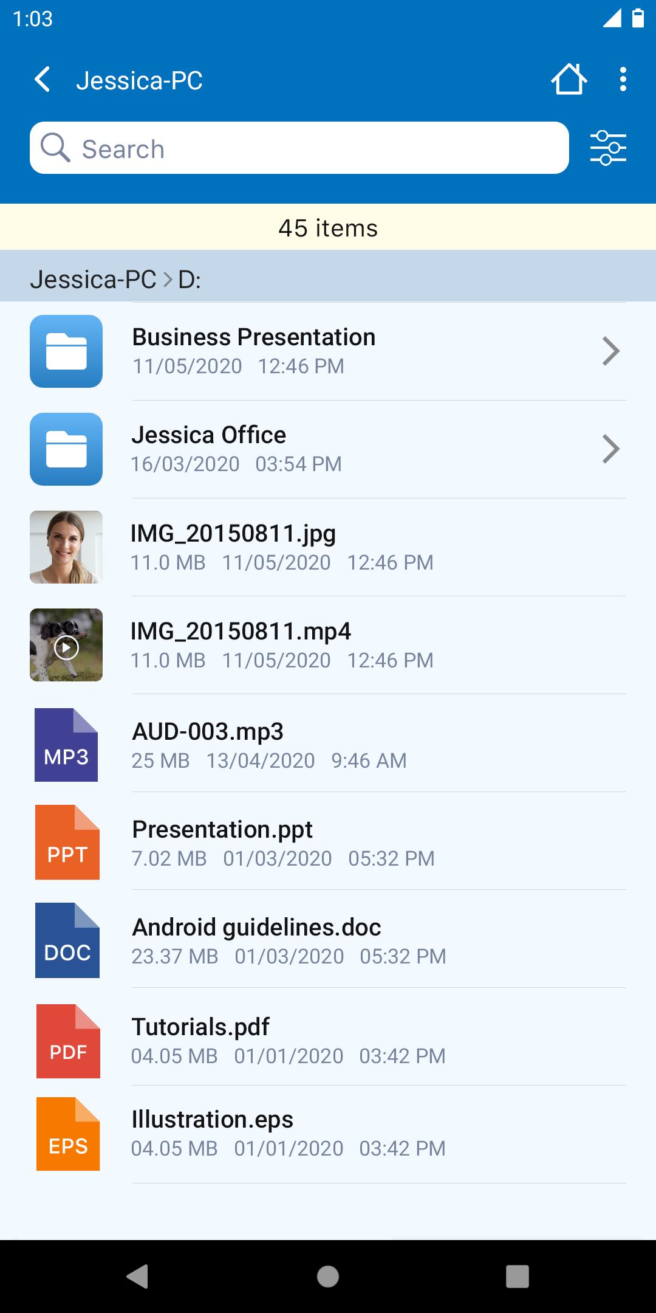Tap the Business Presentation folder icon
Screen dimensions: 656x1313
coord(66,351)
